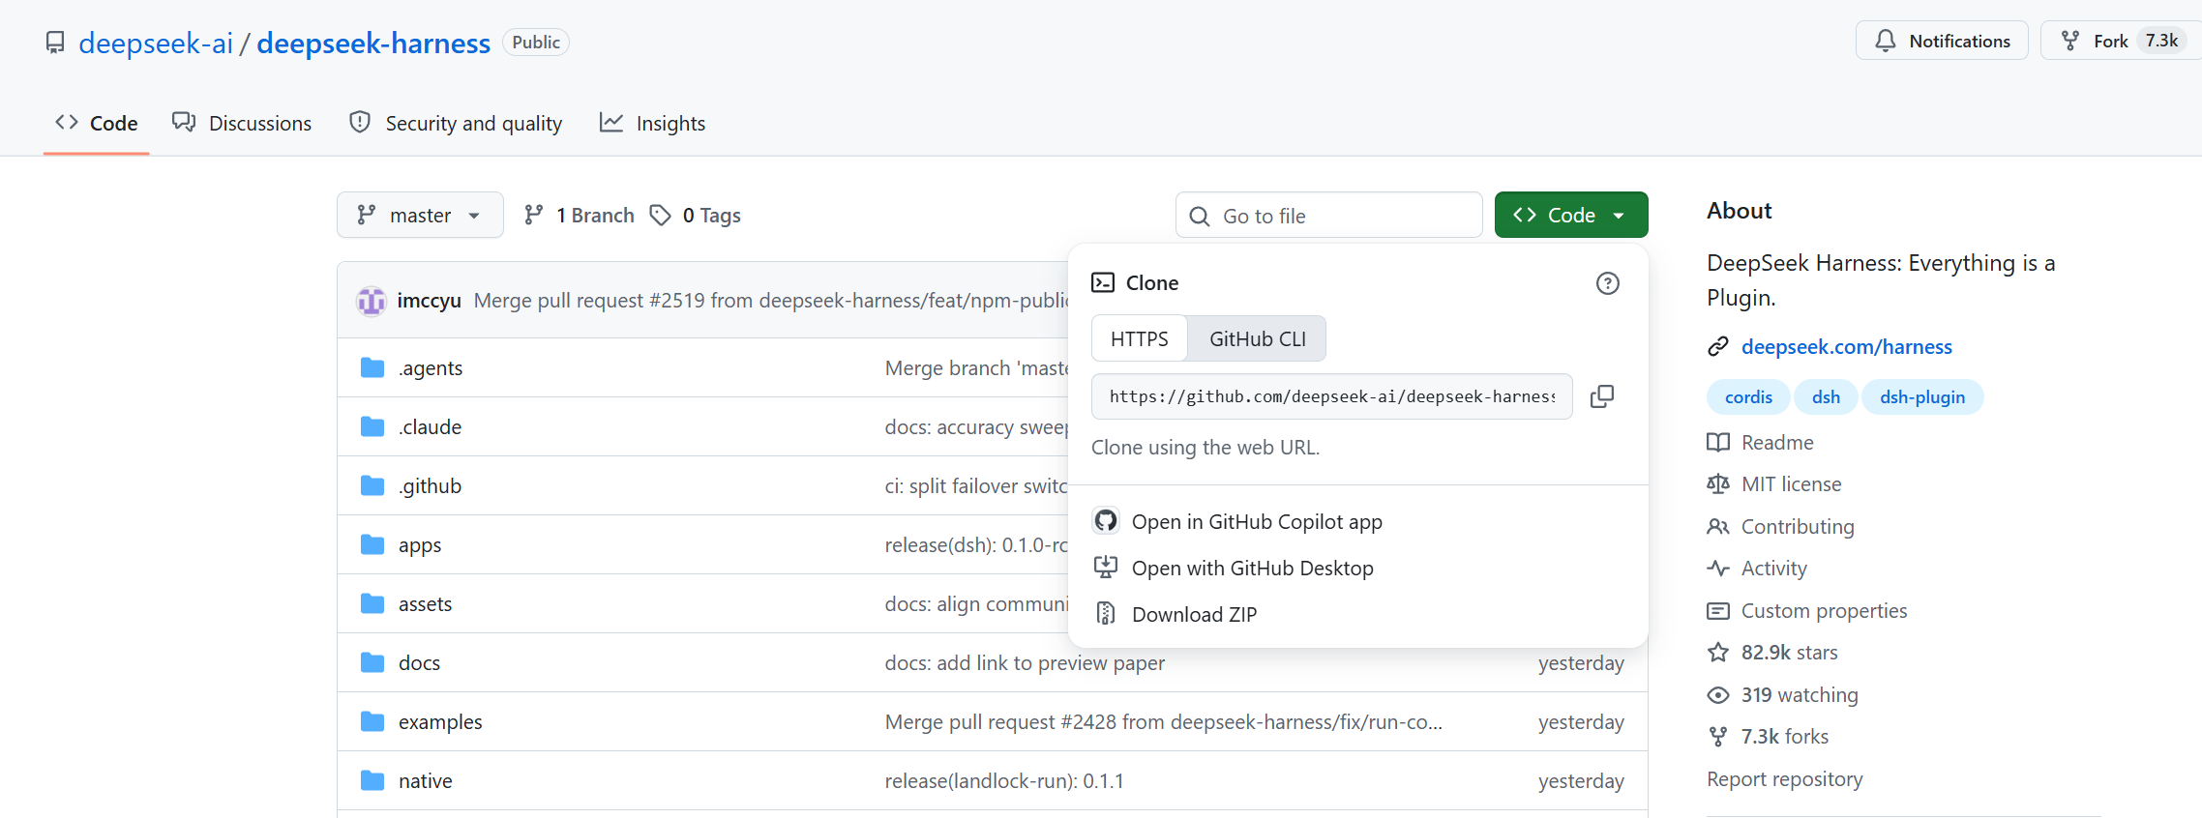Choose Open with GitHub Desktop
The height and width of the screenshot is (818, 2202).
[x=1253, y=568]
